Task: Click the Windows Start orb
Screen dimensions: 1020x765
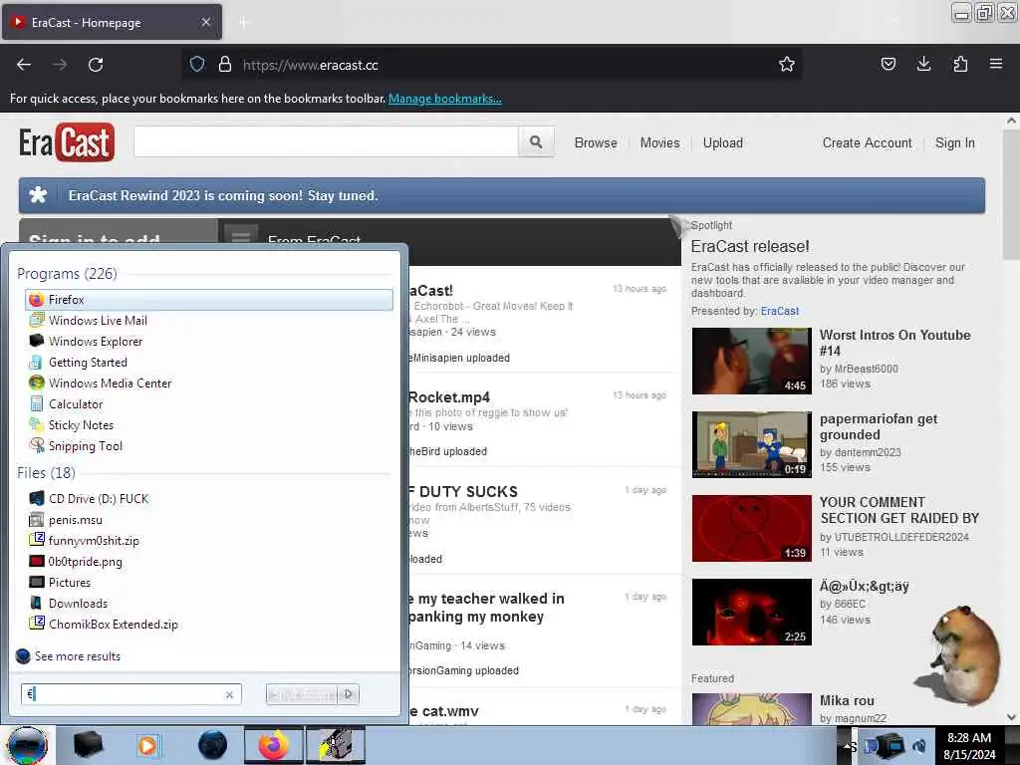Action: 28,745
